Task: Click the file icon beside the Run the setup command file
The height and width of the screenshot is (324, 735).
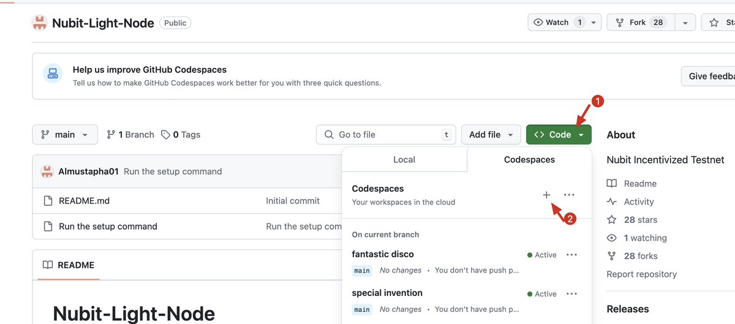Action: click(48, 227)
